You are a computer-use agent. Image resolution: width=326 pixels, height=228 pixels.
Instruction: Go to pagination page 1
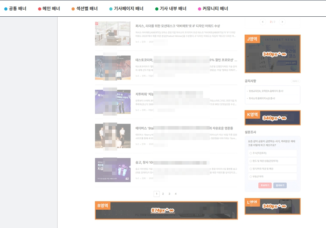pos(156,194)
